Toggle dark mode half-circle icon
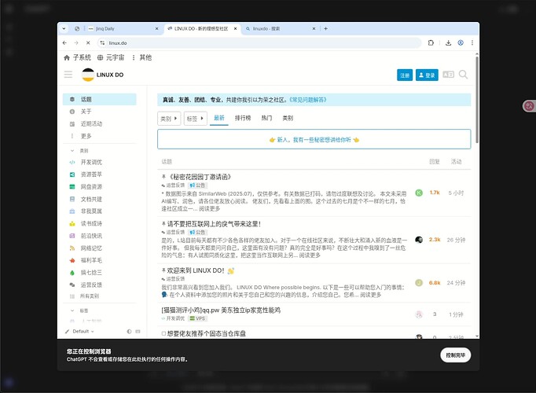This screenshot has height=393, width=536. tap(129, 331)
